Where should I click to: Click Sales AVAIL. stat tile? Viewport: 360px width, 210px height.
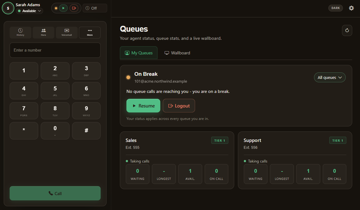pyautogui.click(x=190, y=174)
